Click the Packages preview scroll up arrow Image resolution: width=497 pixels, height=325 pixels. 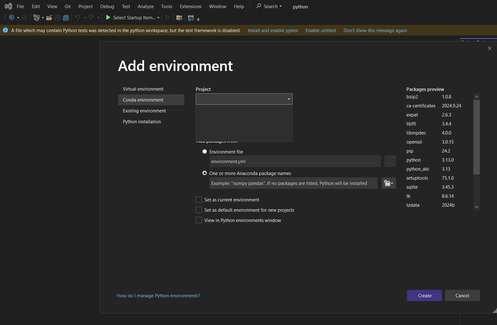tap(476, 97)
